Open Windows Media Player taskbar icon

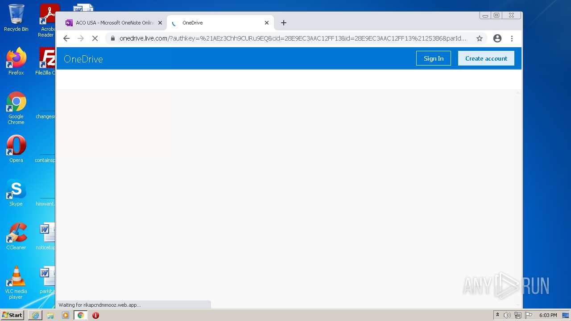click(x=66, y=315)
